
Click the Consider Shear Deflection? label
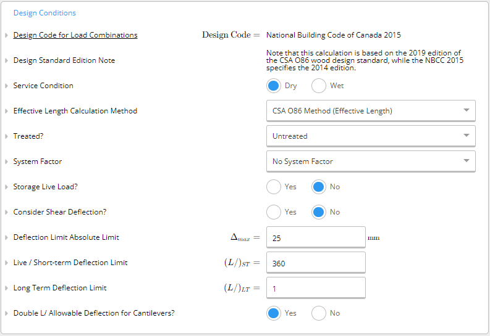[x=60, y=212]
